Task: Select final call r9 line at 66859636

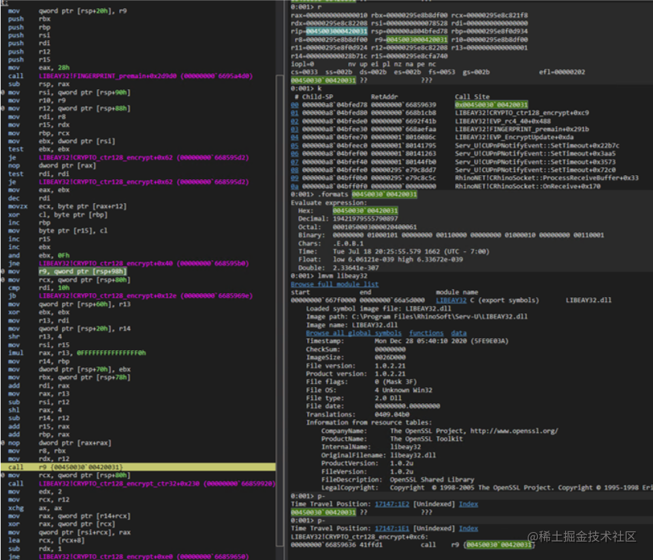Action: tap(413, 544)
